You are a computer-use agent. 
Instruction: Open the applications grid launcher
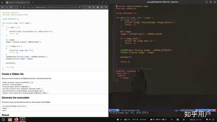tap(3, 120)
